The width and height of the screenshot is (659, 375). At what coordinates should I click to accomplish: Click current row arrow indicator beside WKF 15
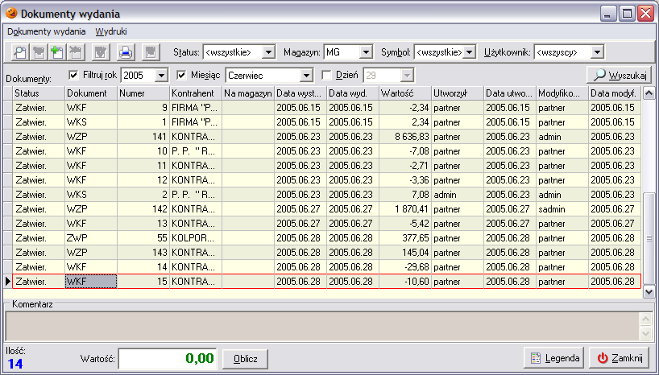click(x=8, y=282)
